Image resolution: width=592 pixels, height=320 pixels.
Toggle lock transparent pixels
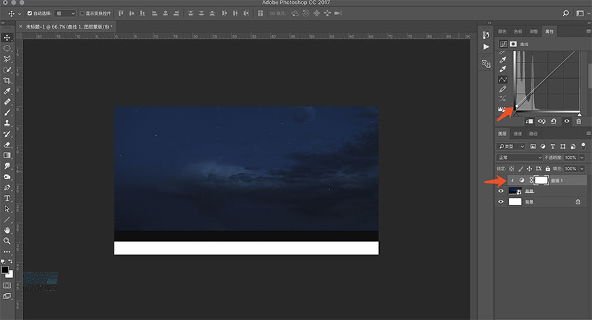(512, 169)
